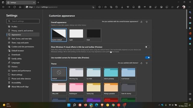Open Cookies and site permissions settings
The height and width of the screenshot is (108, 193).
(23, 47)
